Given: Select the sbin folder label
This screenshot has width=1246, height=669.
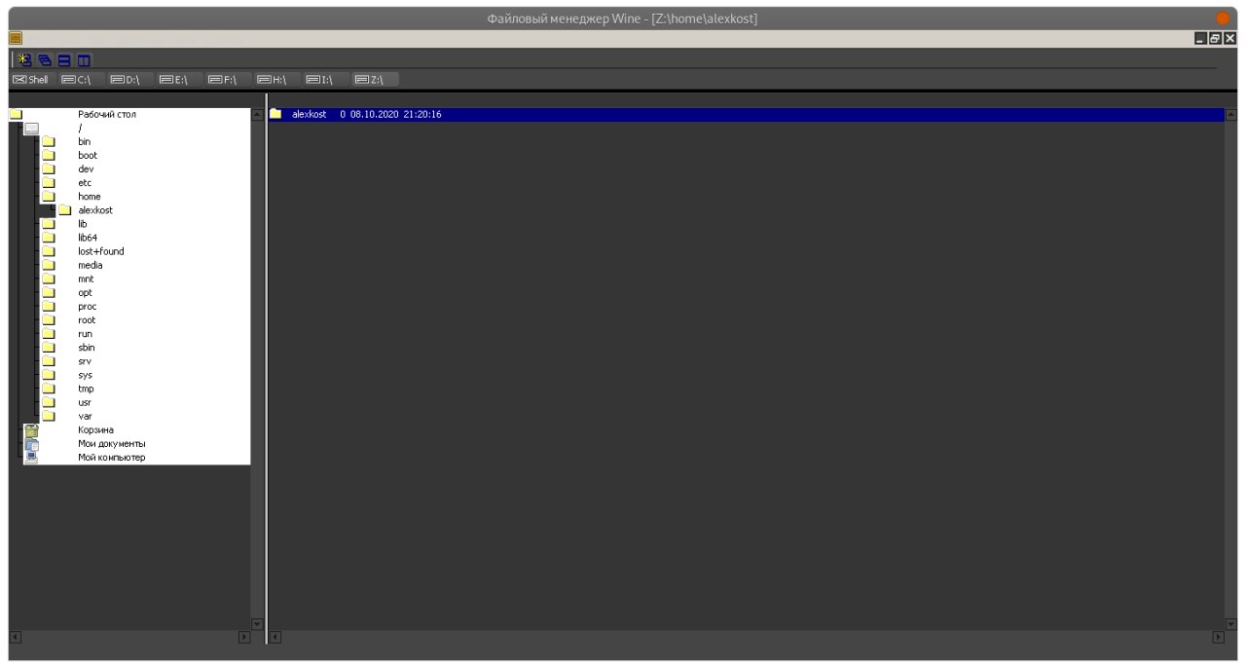Looking at the screenshot, I should 87,348.
